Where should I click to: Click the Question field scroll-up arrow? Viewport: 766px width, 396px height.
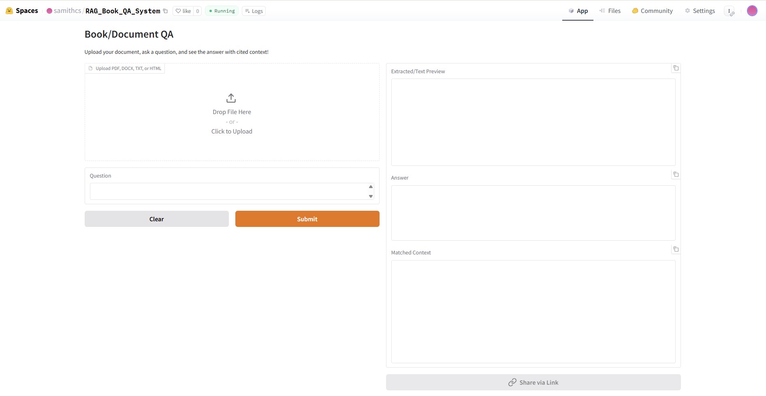coord(371,186)
